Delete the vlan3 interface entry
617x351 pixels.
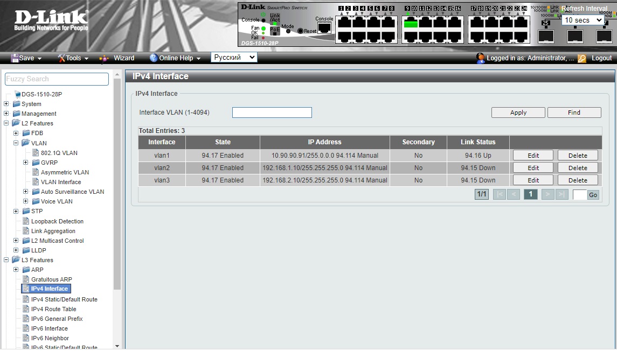click(x=578, y=180)
